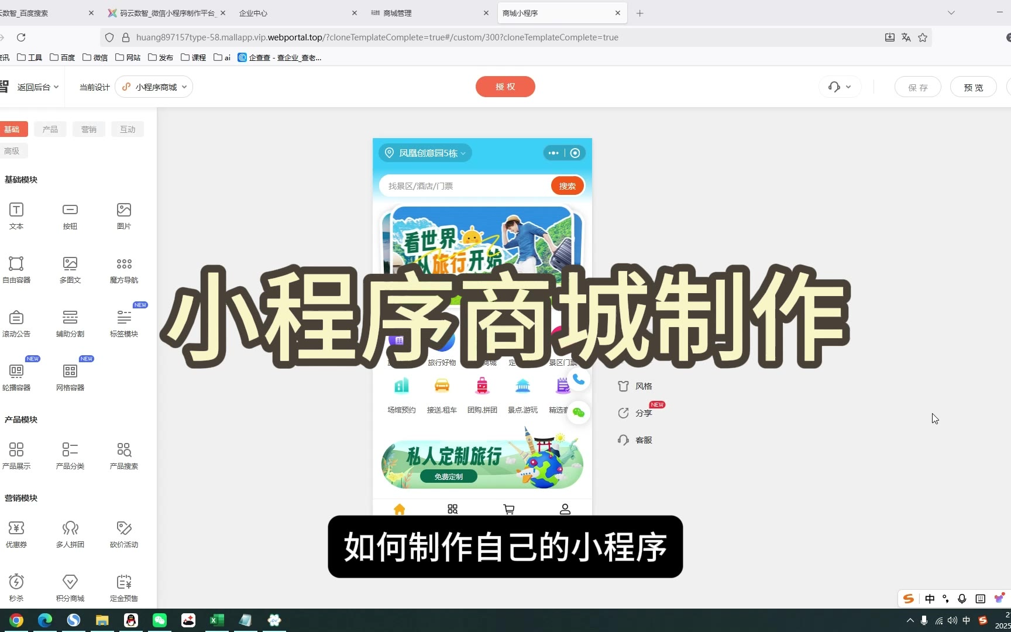Image resolution: width=1011 pixels, height=632 pixels.
Task: Select 景点.游玩 icon in phone preview
Action: point(522,395)
